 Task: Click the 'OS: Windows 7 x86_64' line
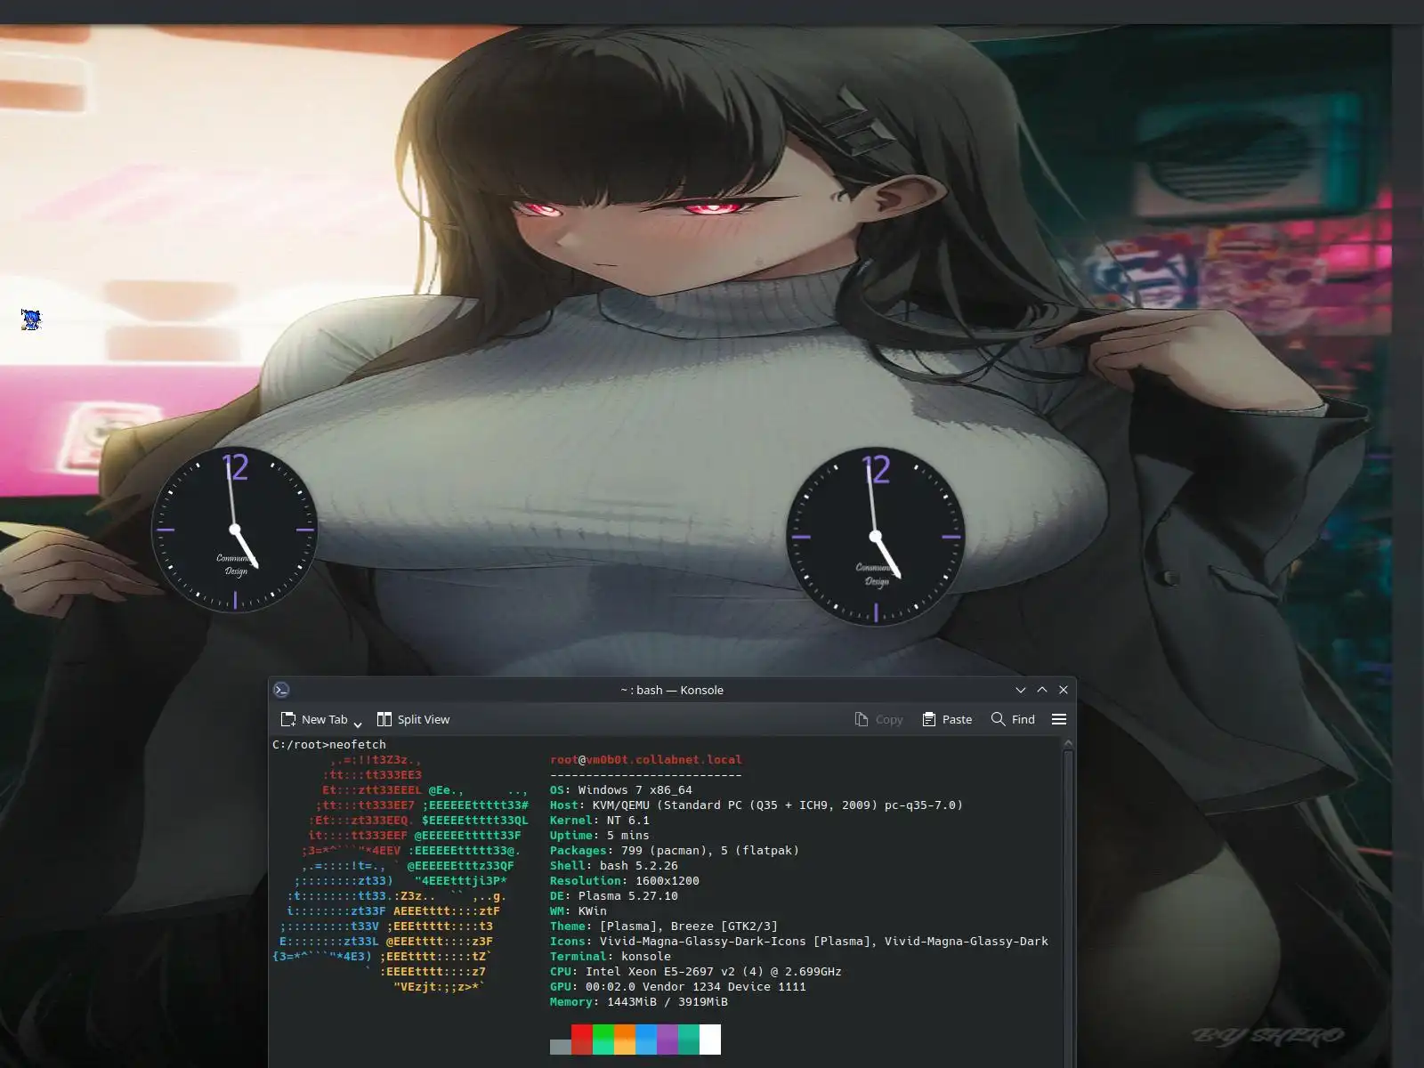[x=621, y=790]
